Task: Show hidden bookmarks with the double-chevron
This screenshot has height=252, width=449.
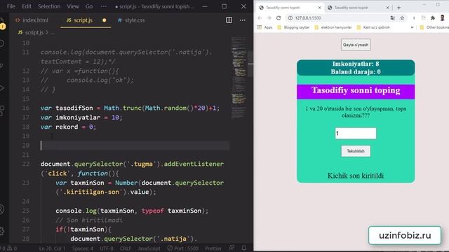Action: click(x=412, y=27)
